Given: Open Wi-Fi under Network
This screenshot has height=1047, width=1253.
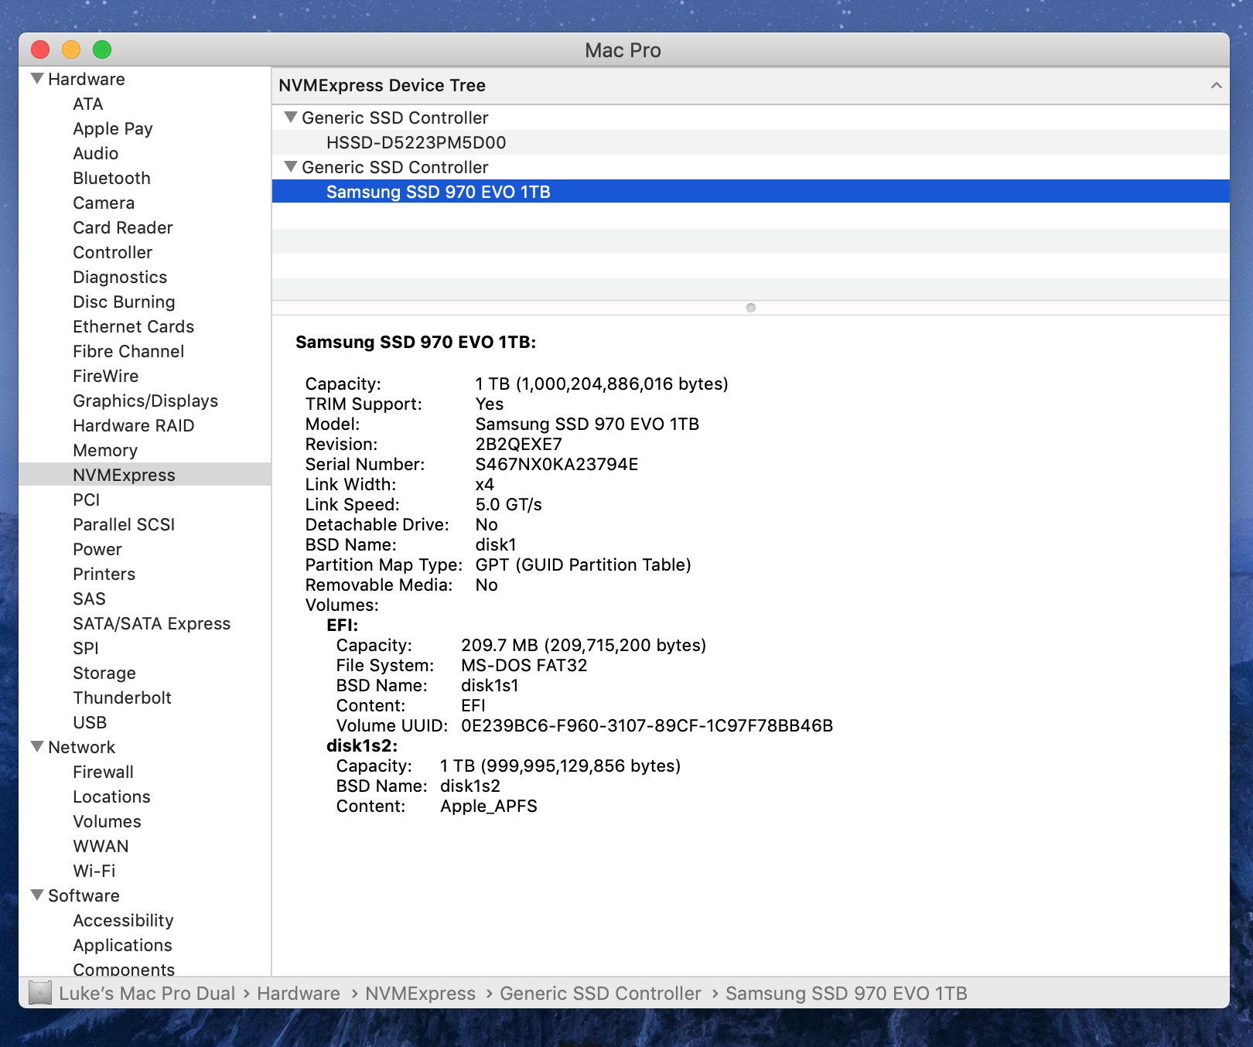Looking at the screenshot, I should pos(94,871).
